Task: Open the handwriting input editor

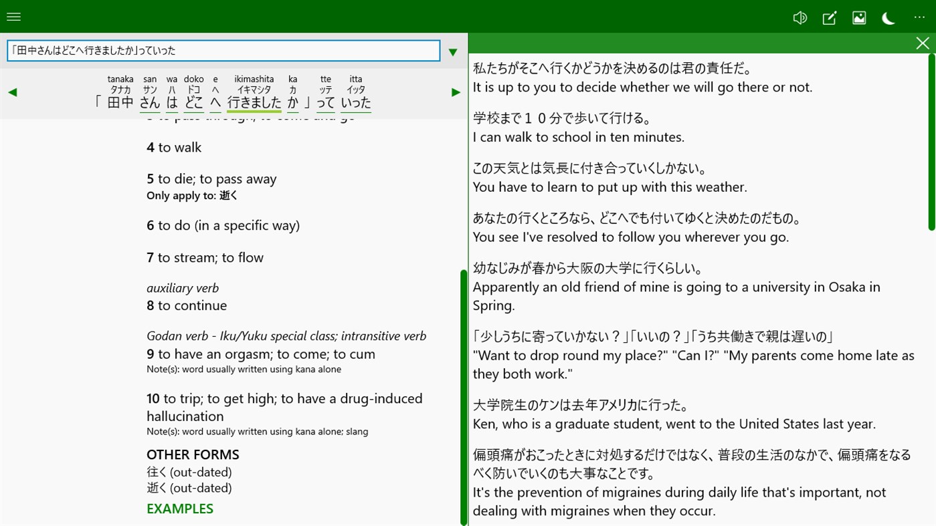Action: 829,18
